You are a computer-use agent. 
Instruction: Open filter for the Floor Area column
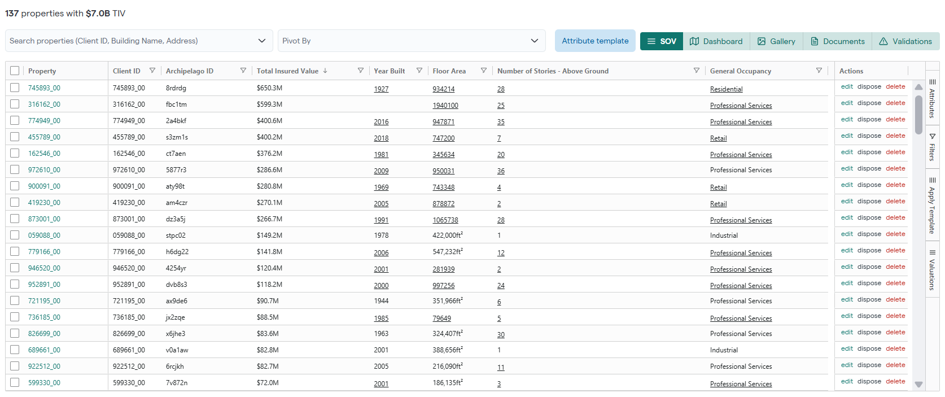point(483,71)
